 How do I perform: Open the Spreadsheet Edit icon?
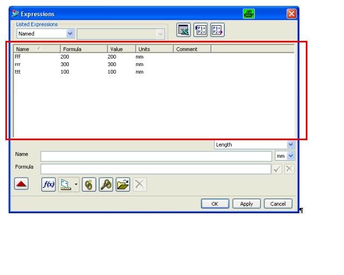point(183,30)
